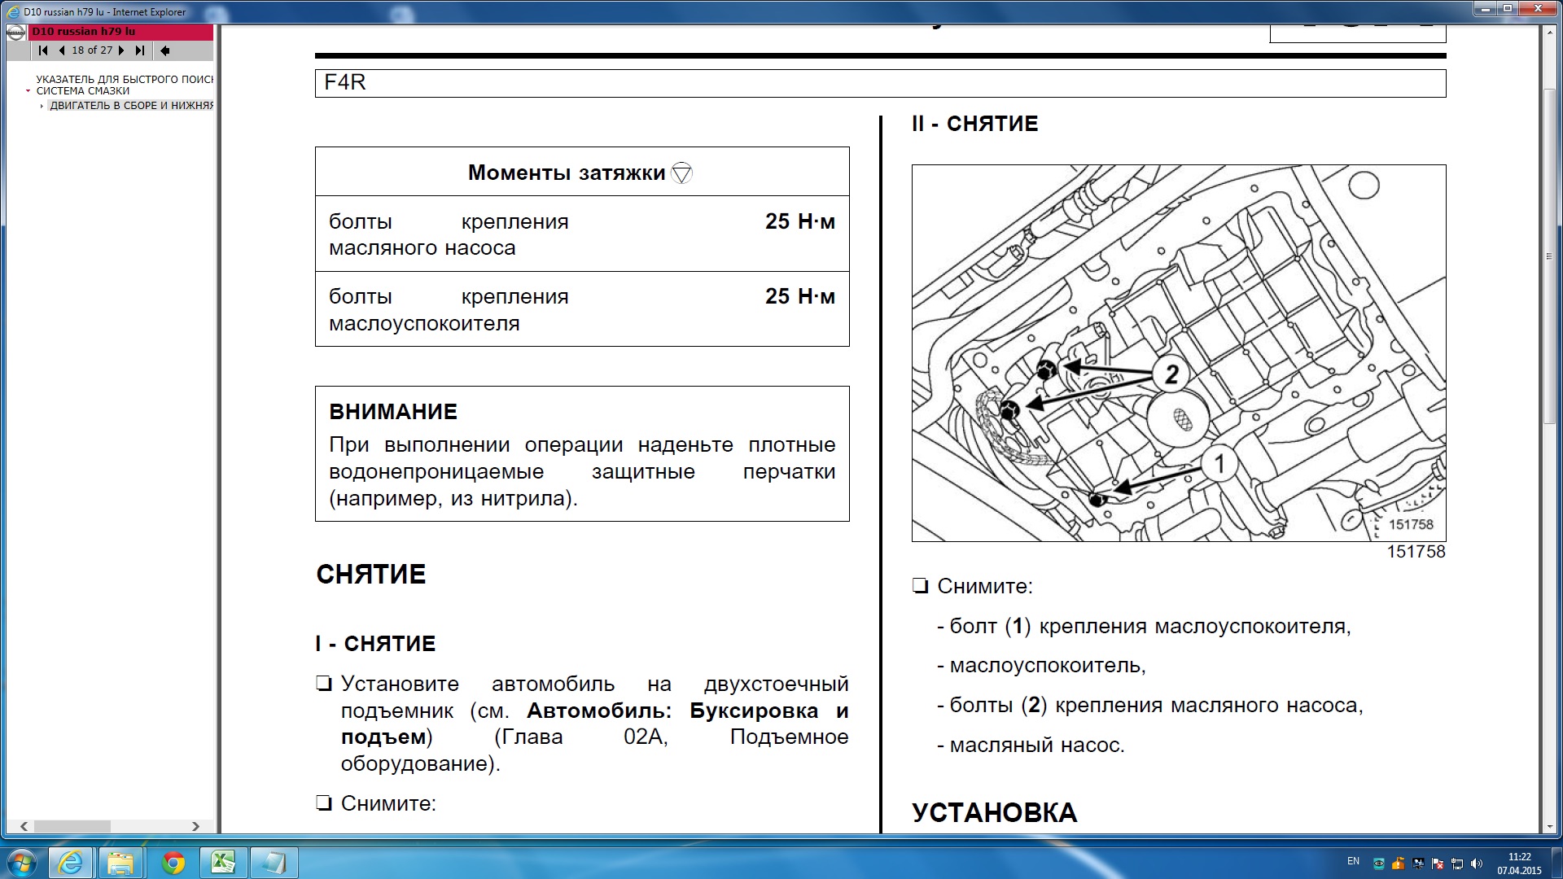Click the 'масляный насос.' list line

point(1031,746)
